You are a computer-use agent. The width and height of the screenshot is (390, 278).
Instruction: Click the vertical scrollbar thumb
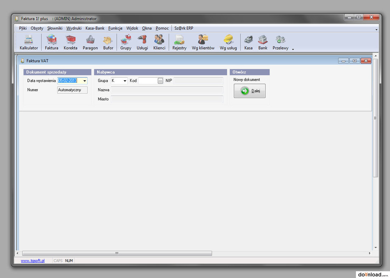(x=375, y=118)
